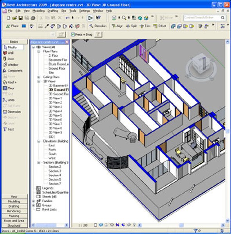This screenshot has height=234, width=231.
Task: Open the South elevation view
Action: point(52,154)
